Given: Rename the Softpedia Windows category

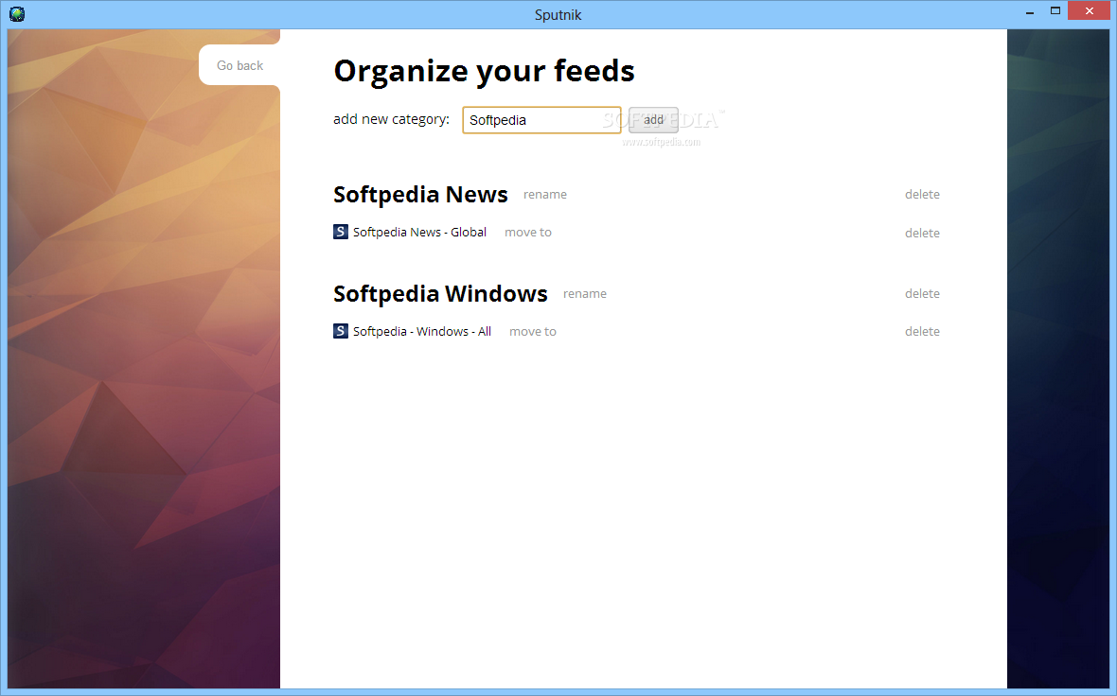Looking at the screenshot, I should tap(585, 294).
